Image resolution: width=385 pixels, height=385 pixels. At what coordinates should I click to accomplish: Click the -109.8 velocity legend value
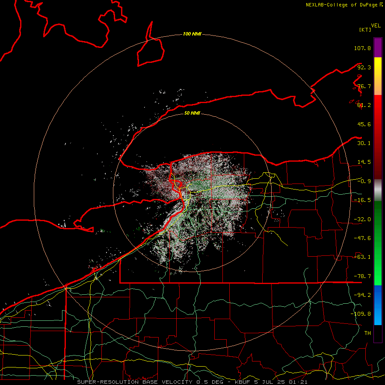tap(361, 314)
